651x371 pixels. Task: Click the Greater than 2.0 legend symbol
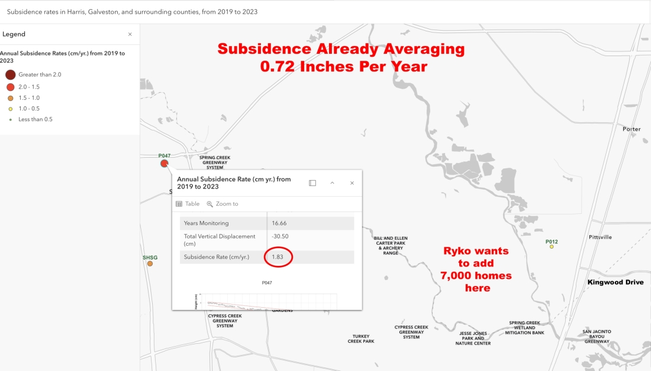[x=11, y=74]
